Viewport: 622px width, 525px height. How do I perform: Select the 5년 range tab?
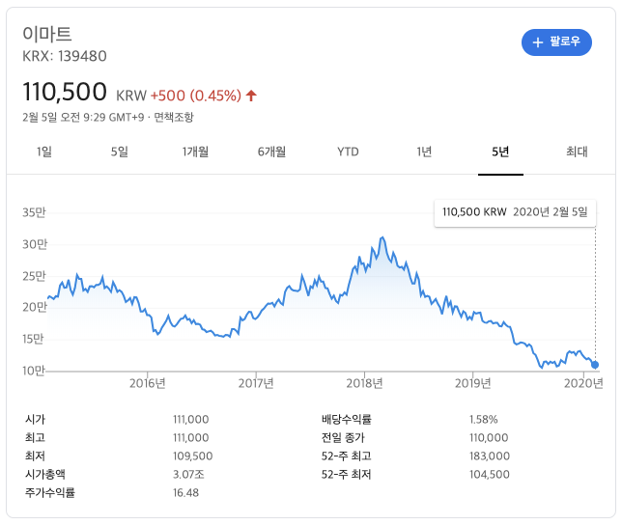click(500, 152)
